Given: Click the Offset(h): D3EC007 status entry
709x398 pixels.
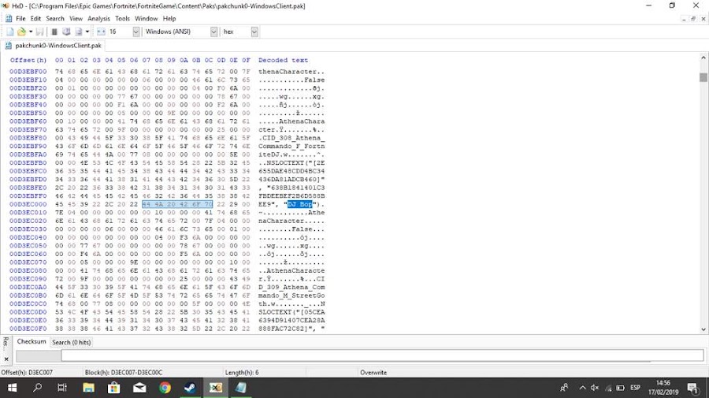Looking at the screenshot, I should (x=27, y=373).
